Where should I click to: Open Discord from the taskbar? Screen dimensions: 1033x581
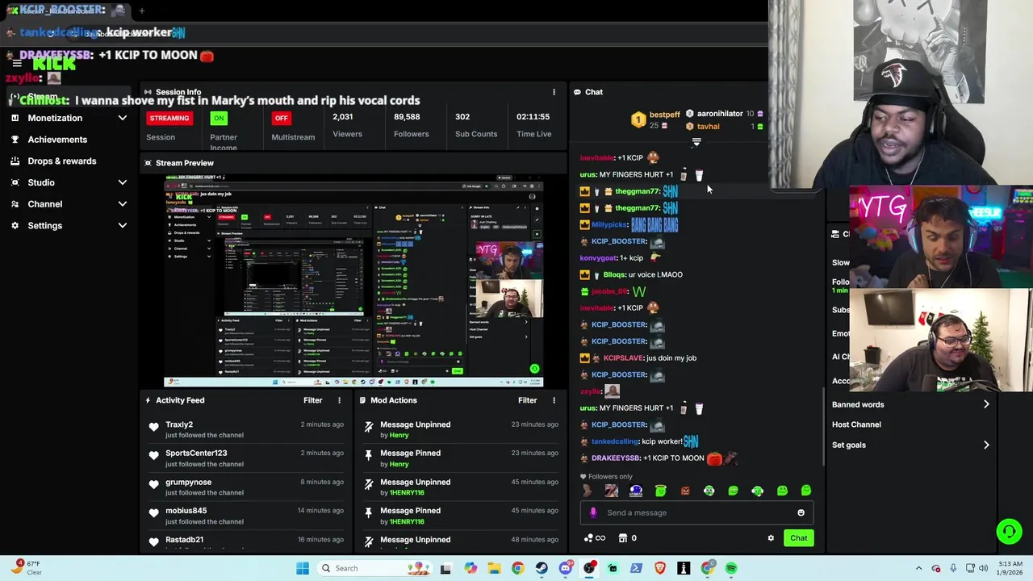[x=565, y=568]
